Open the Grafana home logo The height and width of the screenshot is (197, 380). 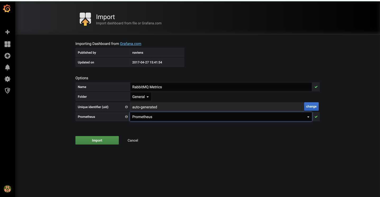pos(7,8)
